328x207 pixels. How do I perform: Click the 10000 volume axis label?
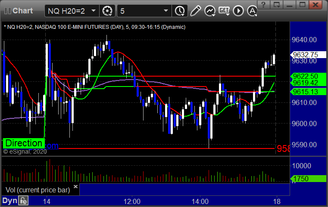click(x=301, y=166)
